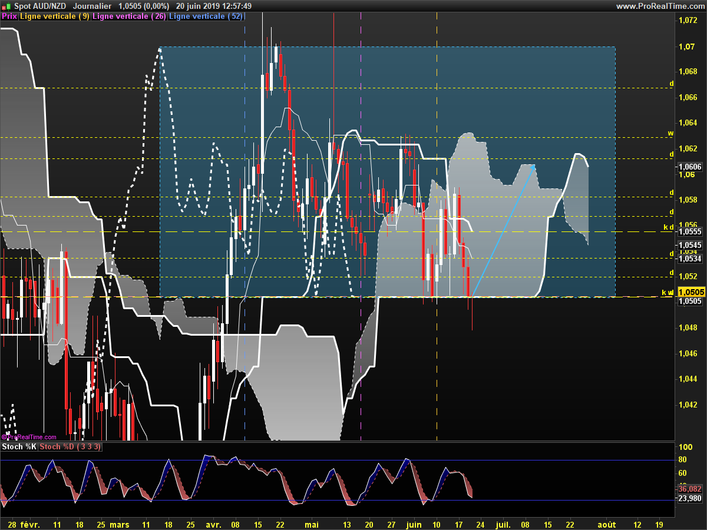The width and height of the screenshot is (707, 530).
Task: Click the 1,072 price scale label
Action: tap(688, 21)
